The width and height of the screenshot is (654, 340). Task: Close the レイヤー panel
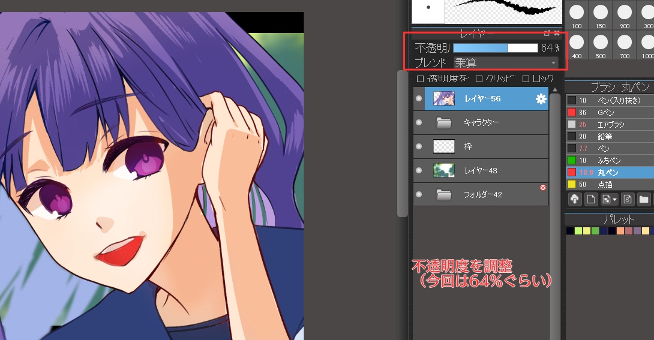pos(556,34)
